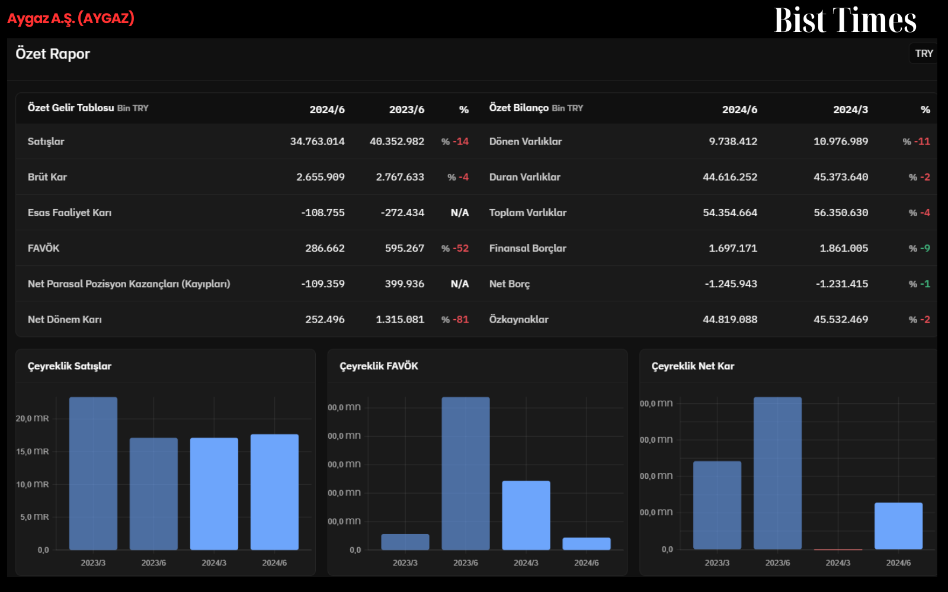Click the Bist Times logo

pos(845,20)
